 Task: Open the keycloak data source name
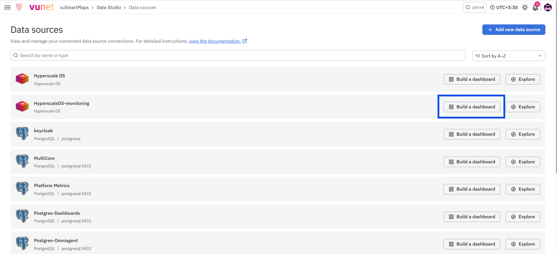[43, 131]
